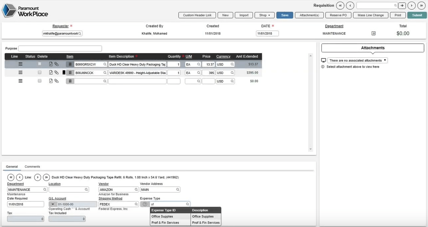428x227 pixels.
Task: Go to last requisition double-arrow icon
Action: click(421, 6)
